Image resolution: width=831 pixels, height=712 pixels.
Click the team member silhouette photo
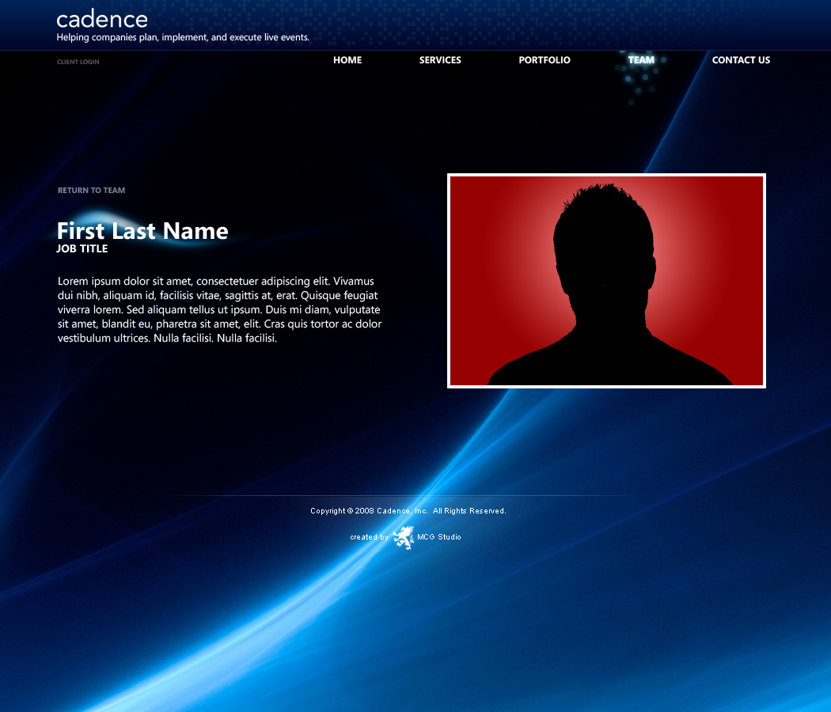coord(606,281)
